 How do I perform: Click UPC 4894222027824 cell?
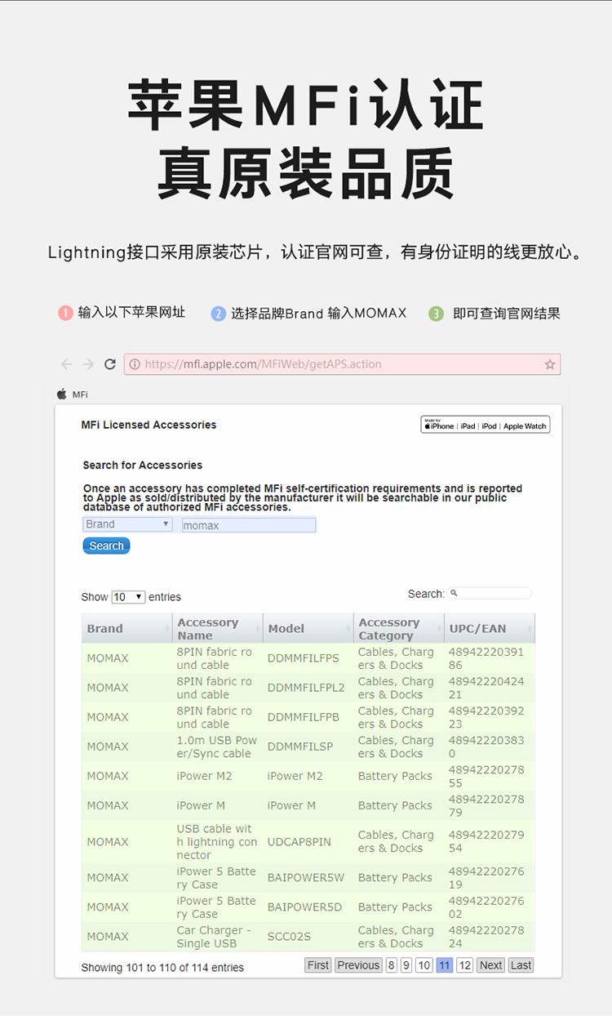486,937
